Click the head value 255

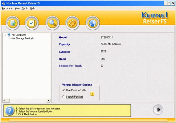click(103, 59)
